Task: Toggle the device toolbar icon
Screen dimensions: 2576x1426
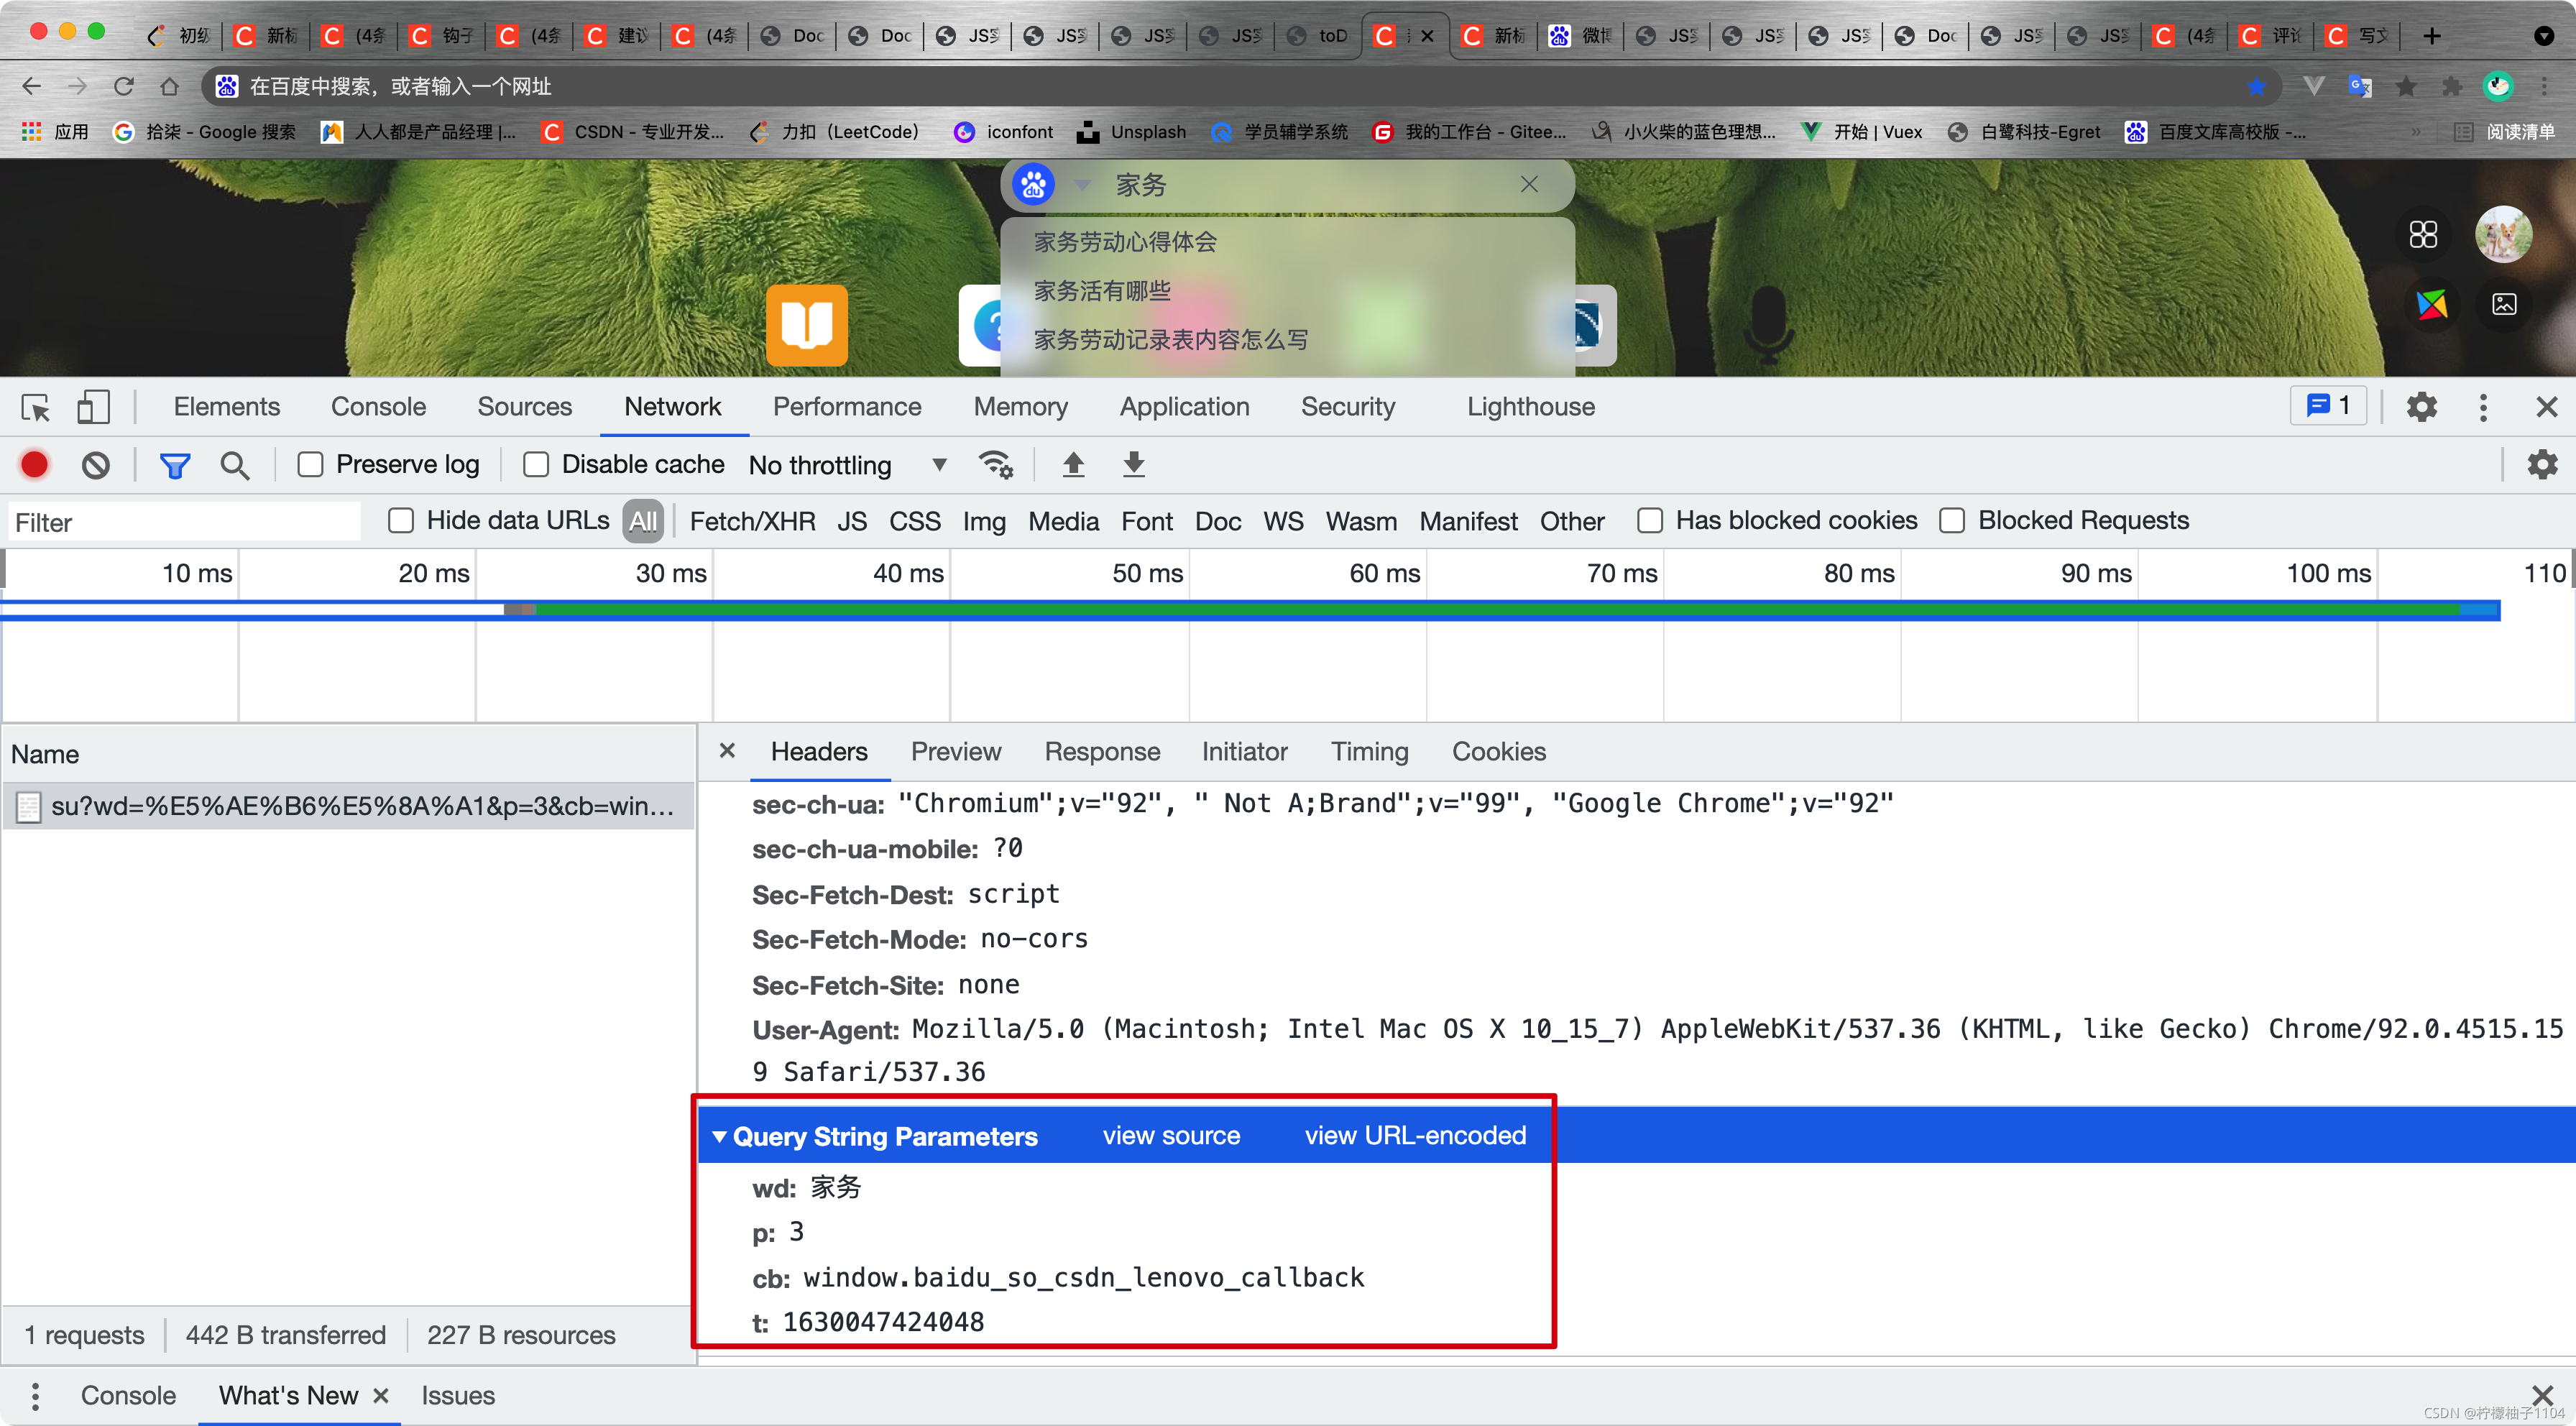Action: (93, 407)
